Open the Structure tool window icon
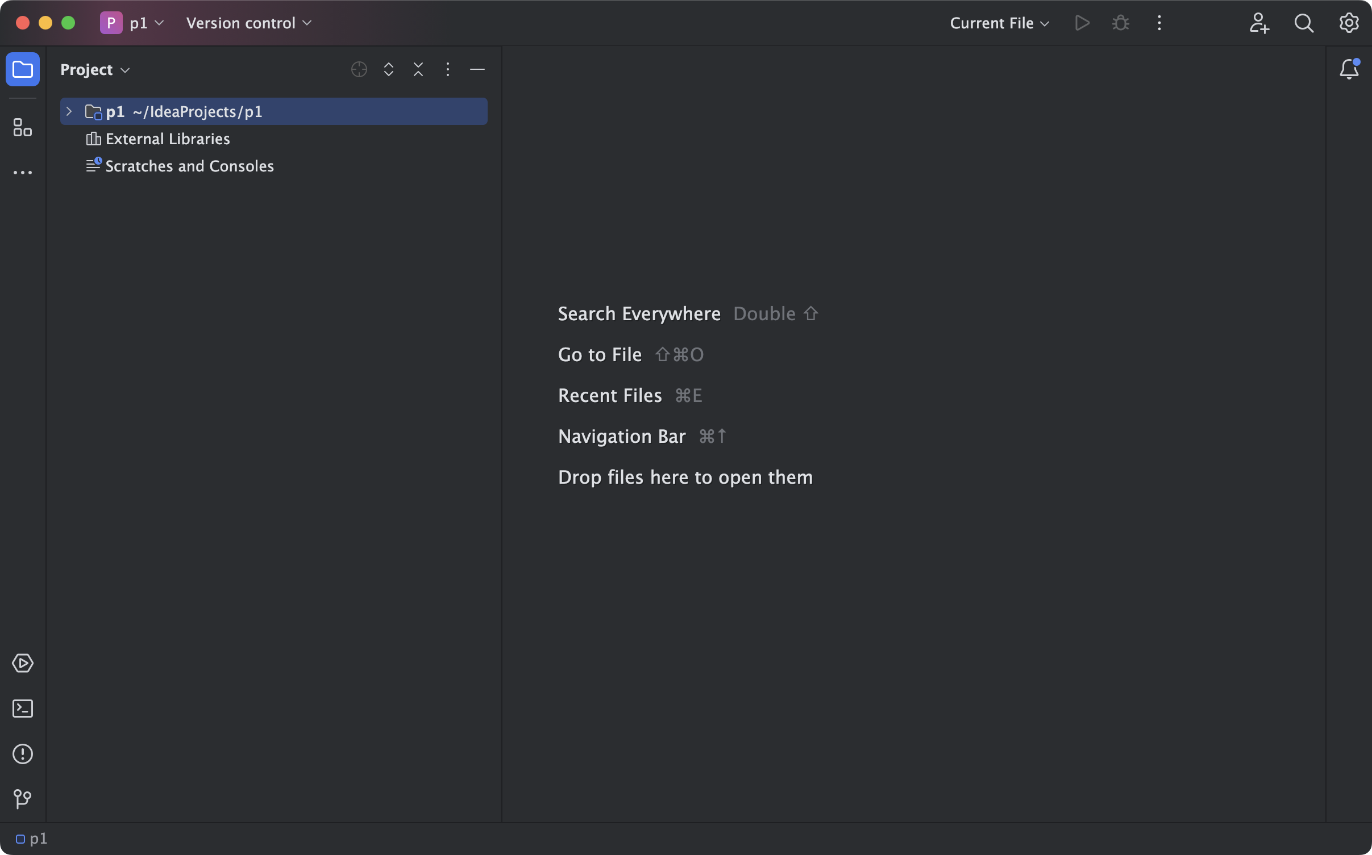The width and height of the screenshot is (1372, 855). coord(23,127)
